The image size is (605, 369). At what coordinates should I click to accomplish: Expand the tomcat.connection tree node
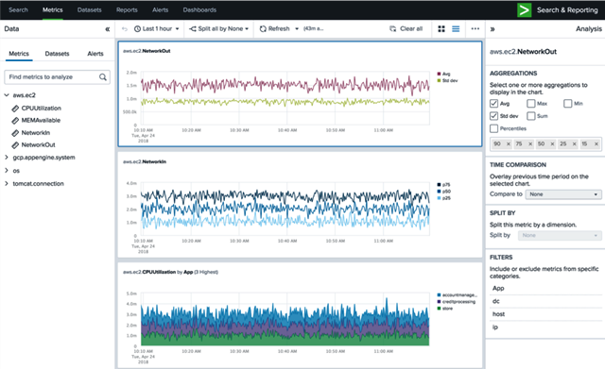click(x=7, y=183)
